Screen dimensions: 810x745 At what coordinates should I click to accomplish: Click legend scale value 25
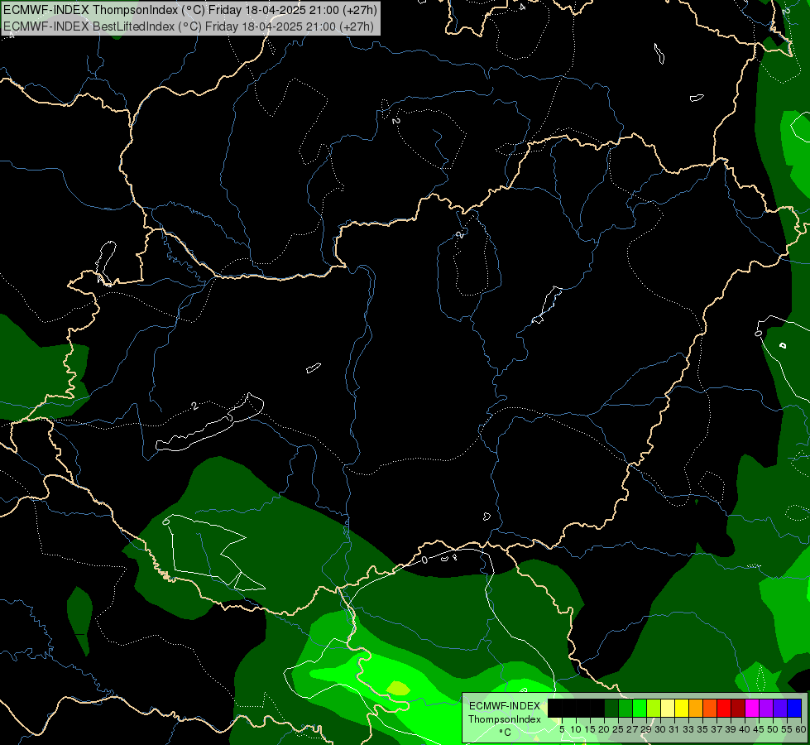(618, 729)
